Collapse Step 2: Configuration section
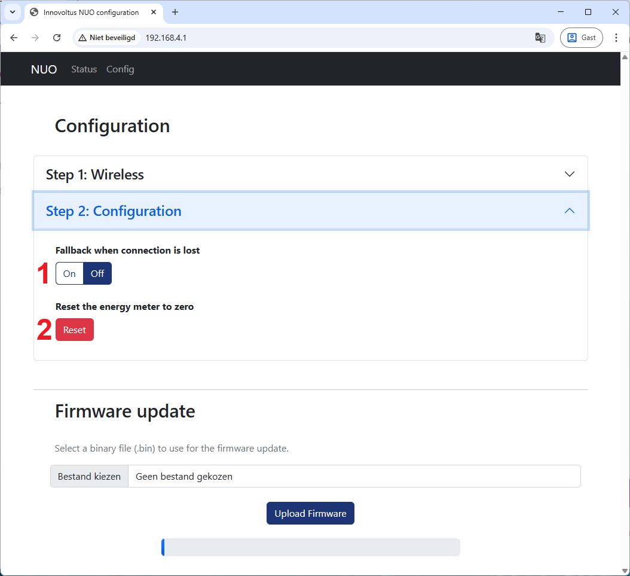 point(310,211)
